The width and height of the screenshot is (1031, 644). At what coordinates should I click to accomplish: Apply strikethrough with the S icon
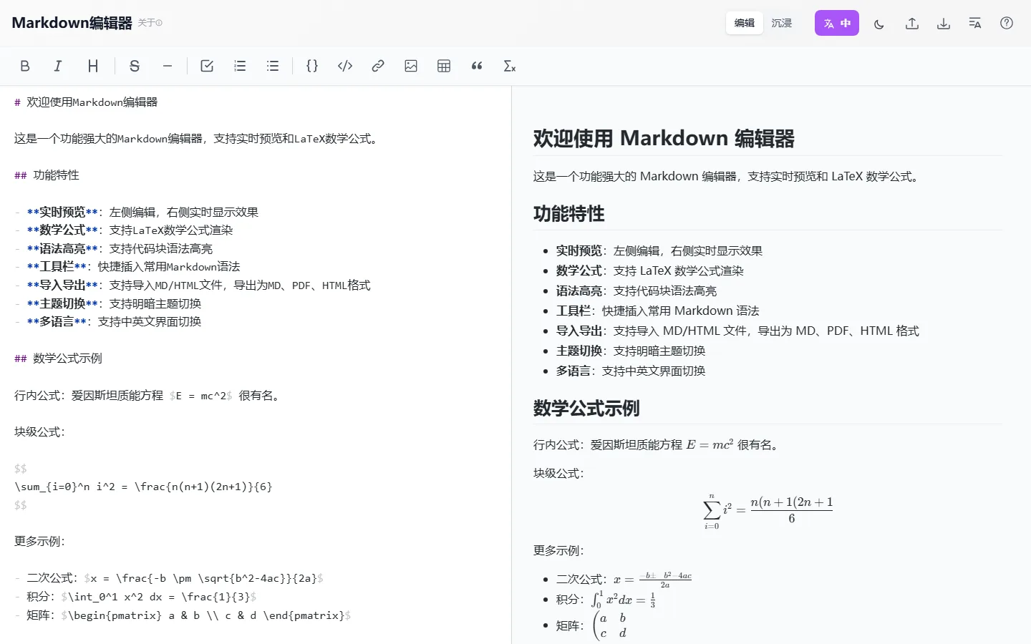(134, 66)
